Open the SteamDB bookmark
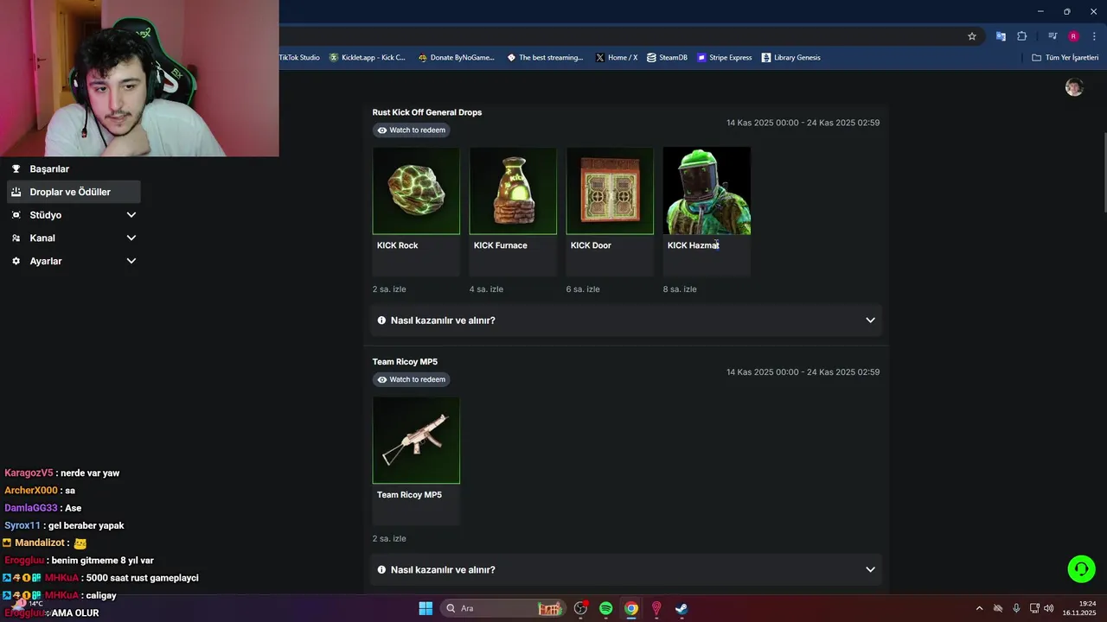Screen dimensions: 1107x622 click(667, 58)
